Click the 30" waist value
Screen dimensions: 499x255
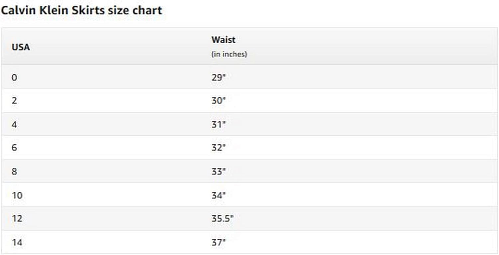tap(219, 100)
